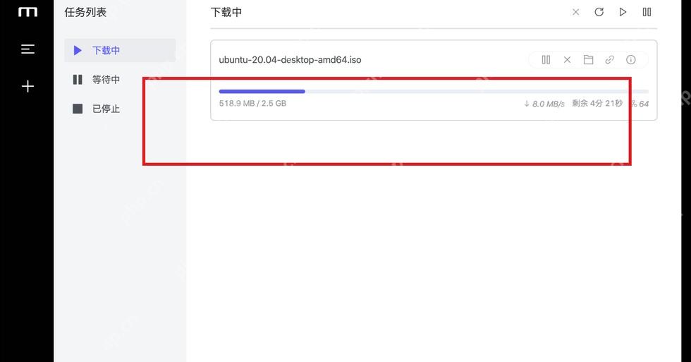This screenshot has height=362, width=691.
Task: Click the 518.9 MB / 2.5 GB text
Action: coord(252,103)
